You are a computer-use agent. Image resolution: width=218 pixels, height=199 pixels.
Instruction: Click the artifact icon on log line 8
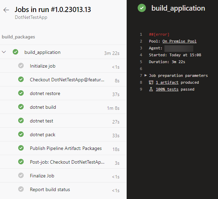[151, 82]
